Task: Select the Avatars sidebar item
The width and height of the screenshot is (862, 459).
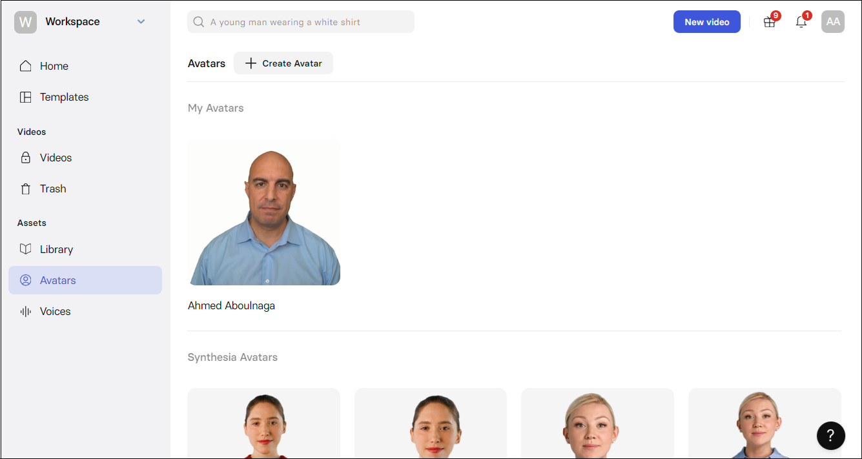Action: [x=57, y=280]
